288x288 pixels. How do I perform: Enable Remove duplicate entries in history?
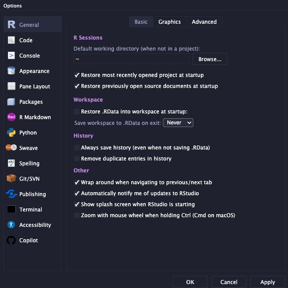coord(77,158)
